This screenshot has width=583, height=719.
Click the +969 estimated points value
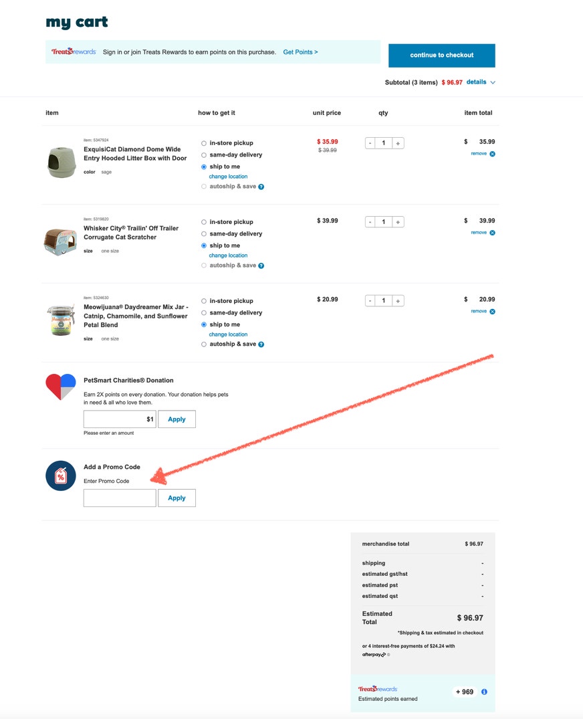click(465, 692)
